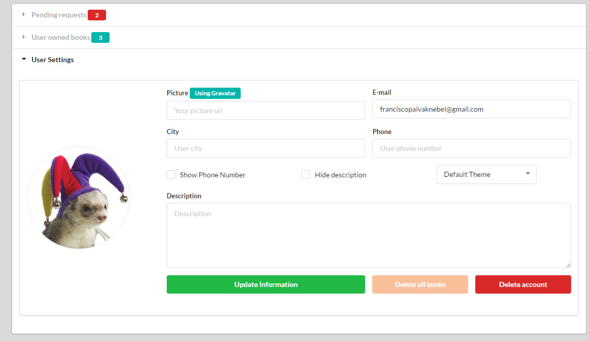Grab the description textarea resize handle
This screenshot has height=341, width=589.
568,265
